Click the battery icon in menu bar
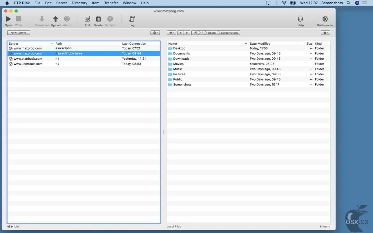 (293, 3)
